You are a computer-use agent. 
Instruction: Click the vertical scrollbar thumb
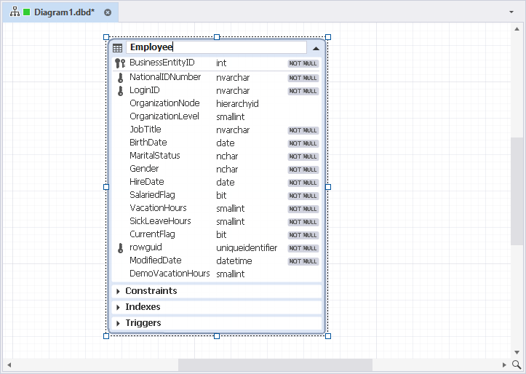coord(517,191)
